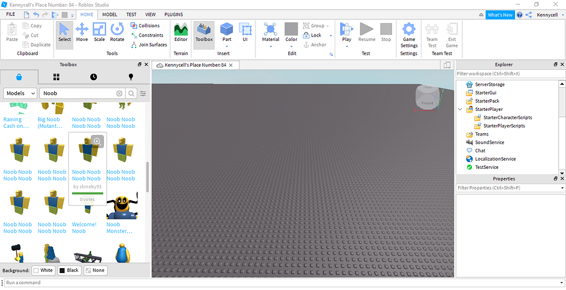The width and height of the screenshot is (566, 290).
Task: Click the Color swatch in Edit
Action: click(x=291, y=29)
